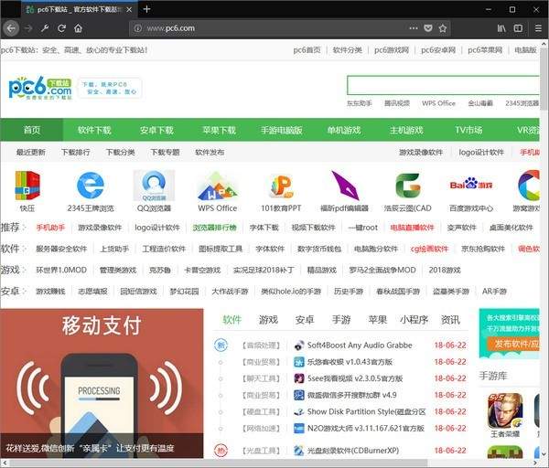The height and width of the screenshot is (468, 549).
Task: Open a new tab with the plus button
Action: coord(146,9)
